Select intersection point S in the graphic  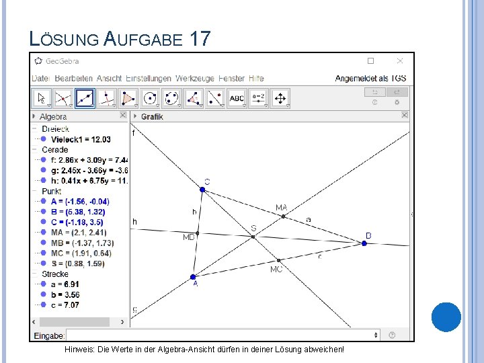click(x=253, y=237)
